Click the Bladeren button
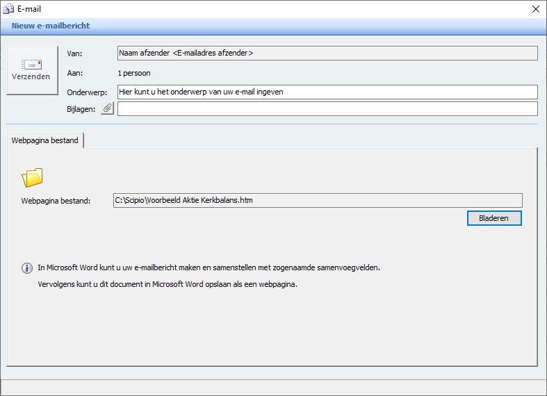The height and width of the screenshot is (396, 547). pyautogui.click(x=494, y=218)
